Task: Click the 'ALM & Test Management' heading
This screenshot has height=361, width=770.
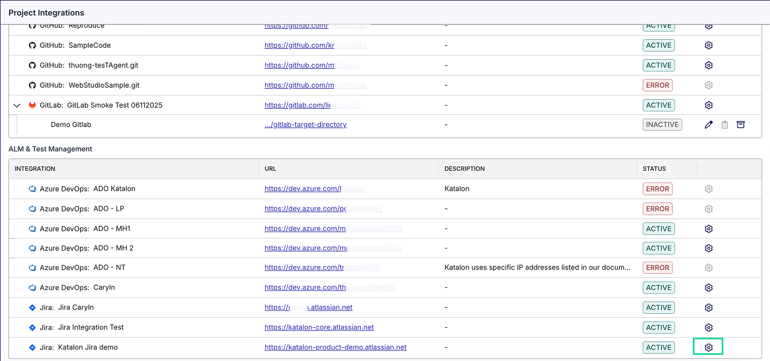Action: pyautogui.click(x=51, y=149)
